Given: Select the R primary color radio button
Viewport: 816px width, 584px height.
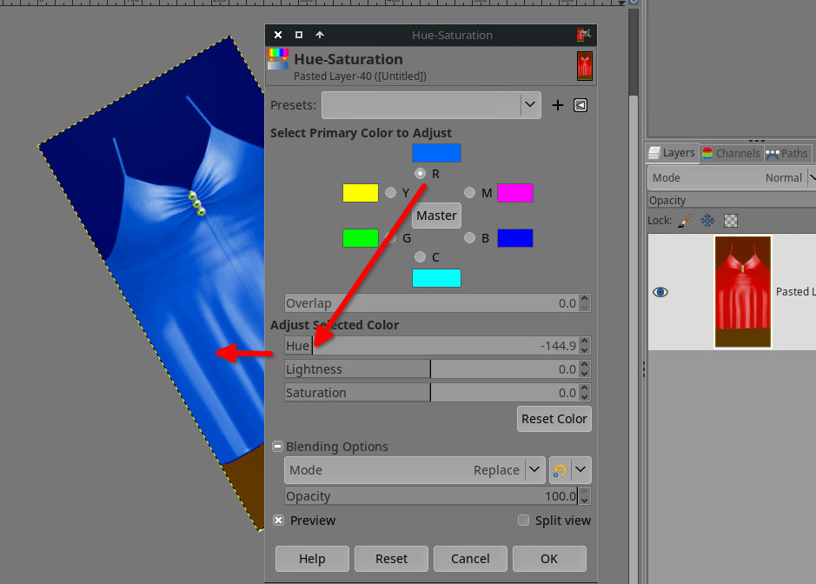Looking at the screenshot, I should click(x=420, y=173).
